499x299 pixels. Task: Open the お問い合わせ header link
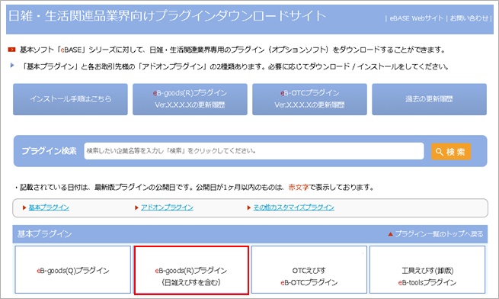click(x=469, y=18)
